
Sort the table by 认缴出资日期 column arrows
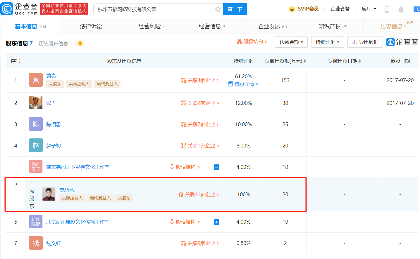coord(359,61)
